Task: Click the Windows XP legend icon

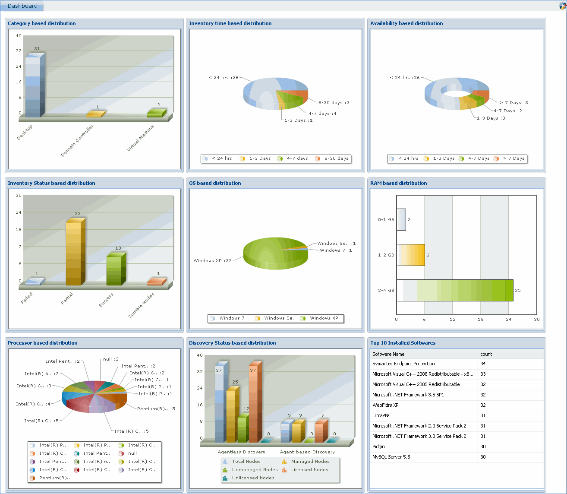Action: (x=303, y=318)
